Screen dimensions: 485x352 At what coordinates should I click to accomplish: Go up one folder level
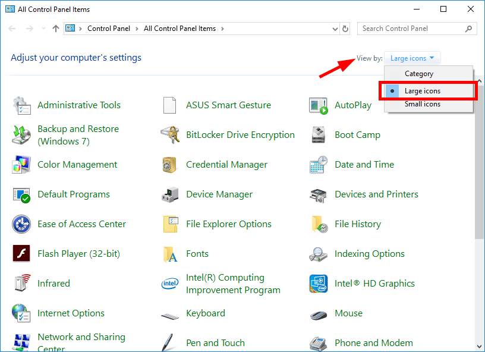pos(56,29)
